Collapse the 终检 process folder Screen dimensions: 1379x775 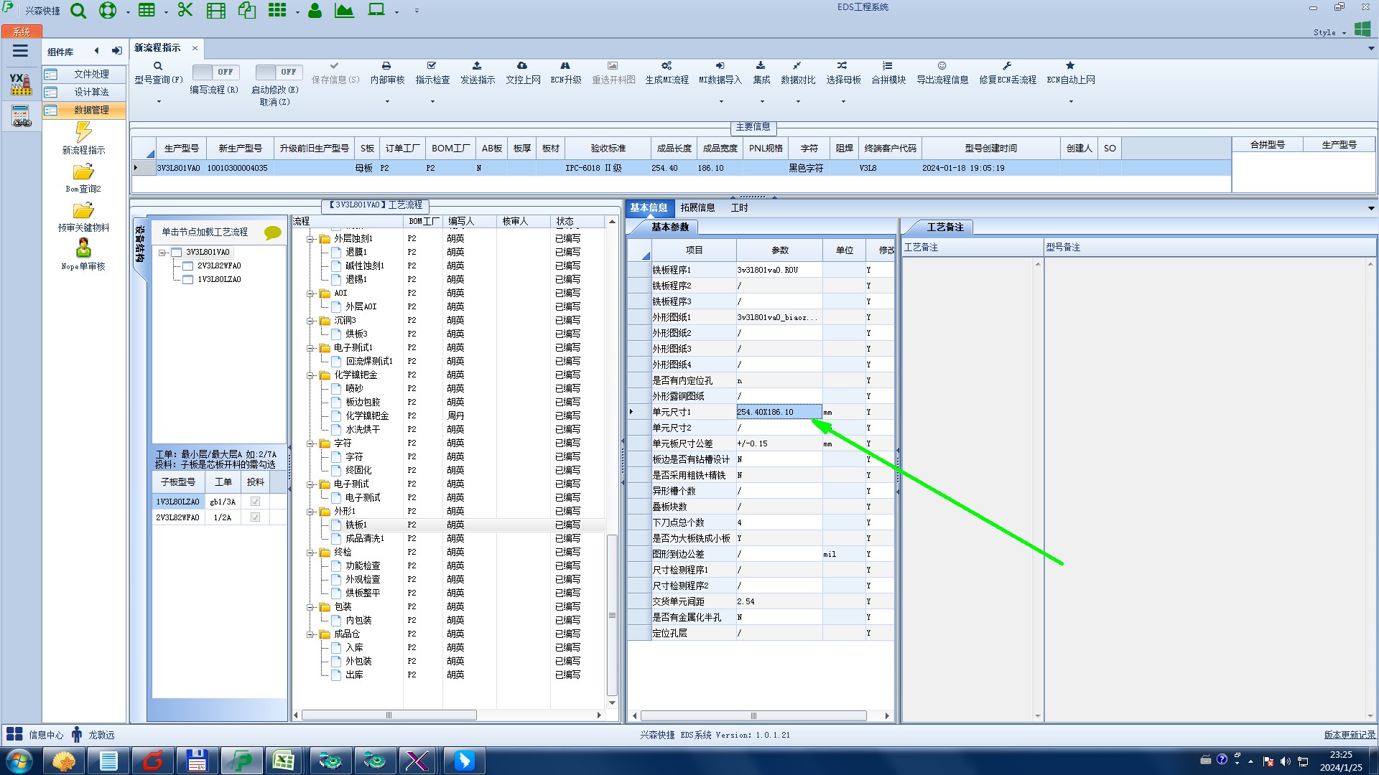coord(310,553)
